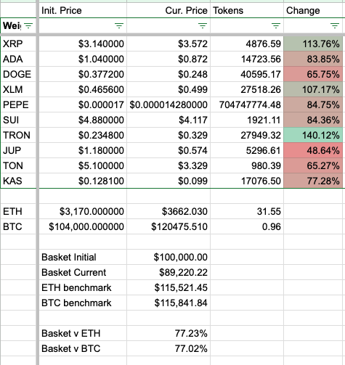Viewport: 345px width, 365px height.
Task: Select the Cur. Price header cell
Action: tap(169, 10)
